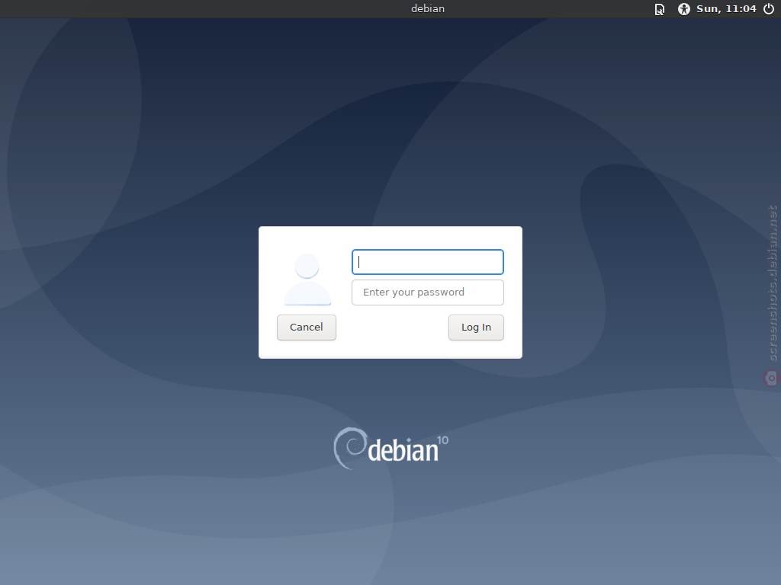
Task: Click the debian hostname label in top bar
Action: [x=428, y=8]
